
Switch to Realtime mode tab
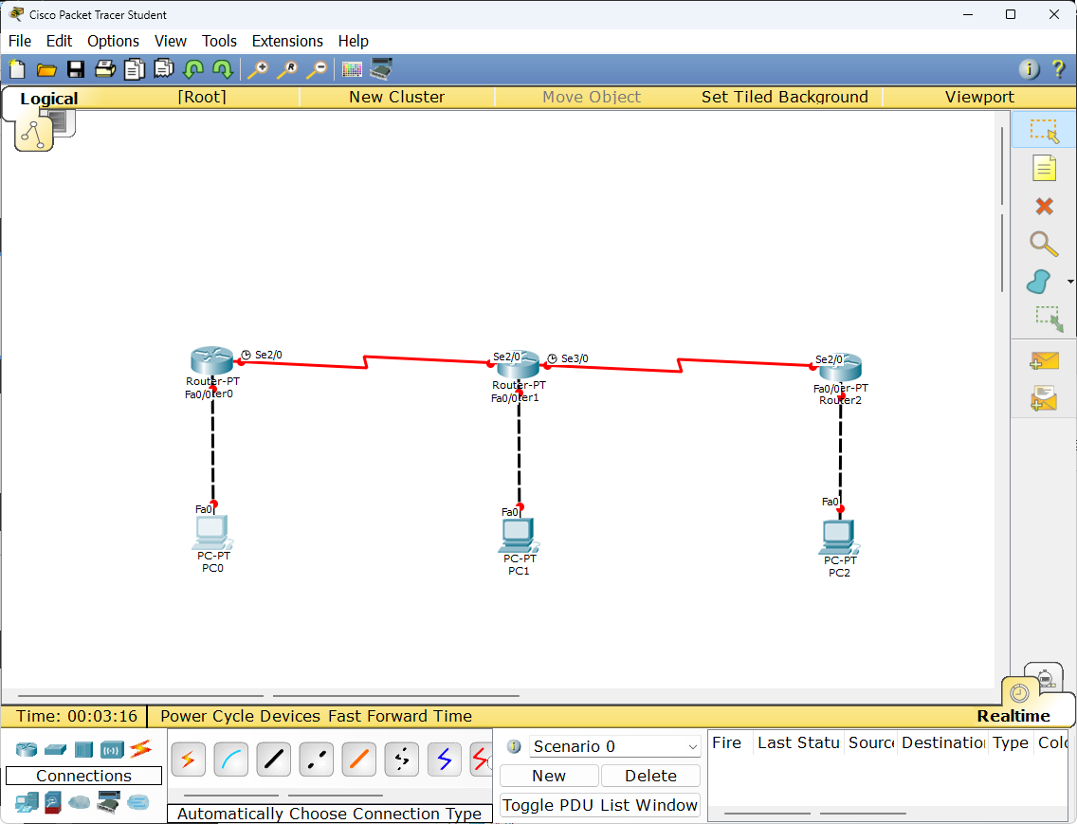coord(1013,716)
